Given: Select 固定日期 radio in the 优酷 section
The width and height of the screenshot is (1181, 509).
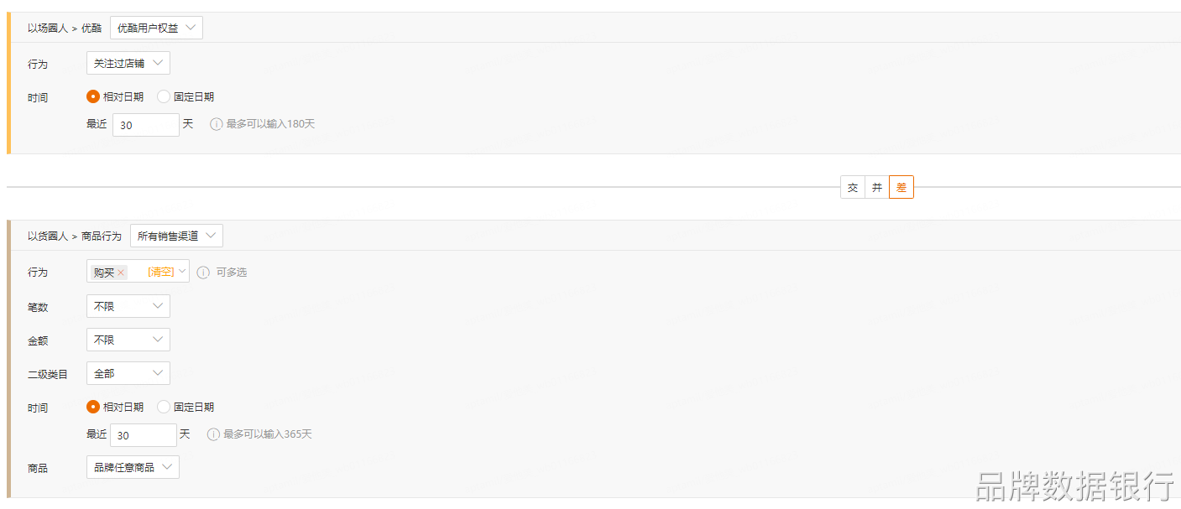Looking at the screenshot, I should (164, 96).
